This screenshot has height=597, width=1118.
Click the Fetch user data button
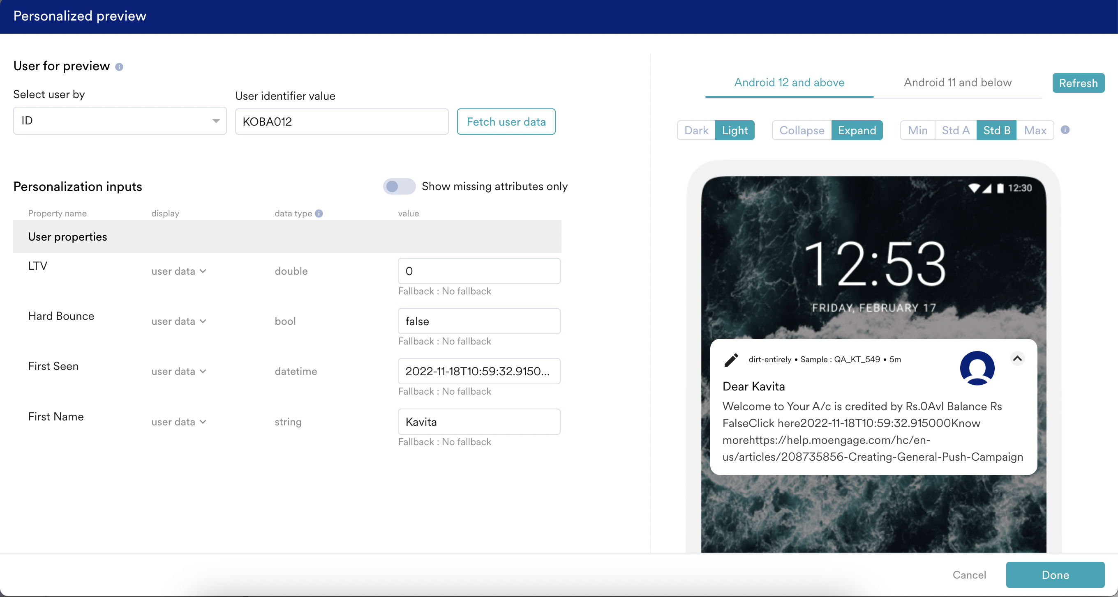(506, 122)
